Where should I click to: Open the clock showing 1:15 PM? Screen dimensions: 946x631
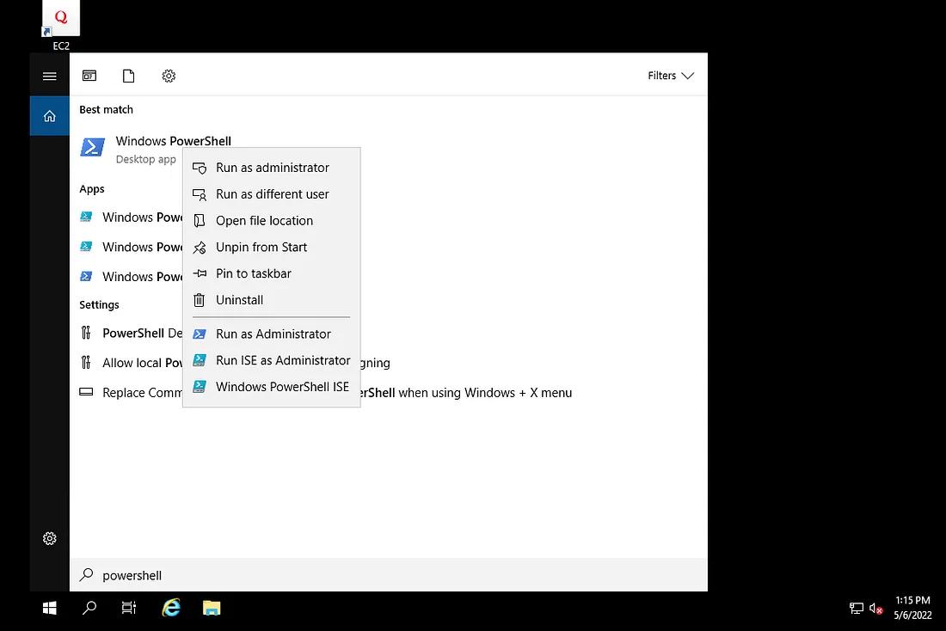pyautogui.click(x=912, y=608)
